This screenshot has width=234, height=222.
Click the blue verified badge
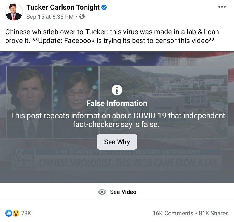click(x=104, y=8)
